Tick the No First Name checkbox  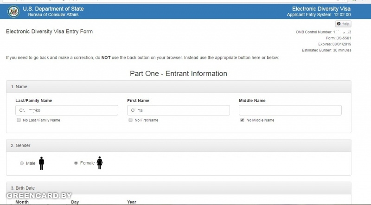tap(130, 120)
